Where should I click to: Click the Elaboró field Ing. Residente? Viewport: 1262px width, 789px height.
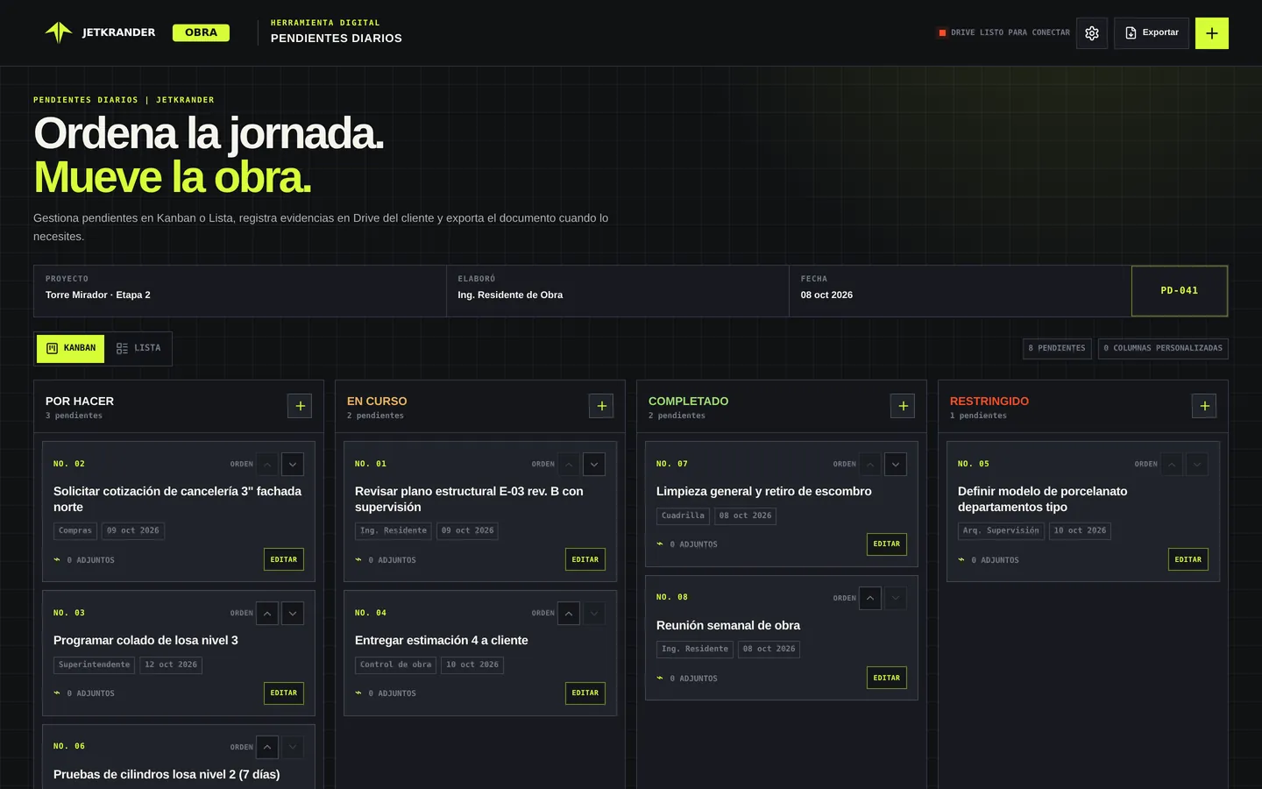[x=618, y=291]
